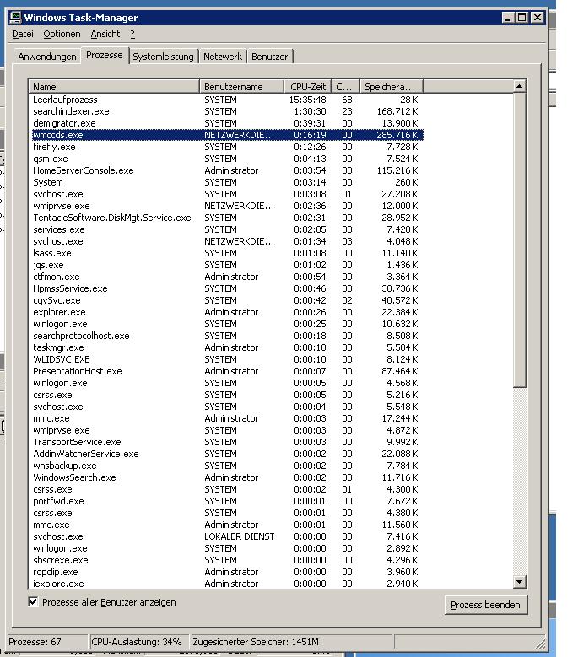The image size is (578, 657).
Task: Select the WindowsSearch.exe process
Action: 227,477
